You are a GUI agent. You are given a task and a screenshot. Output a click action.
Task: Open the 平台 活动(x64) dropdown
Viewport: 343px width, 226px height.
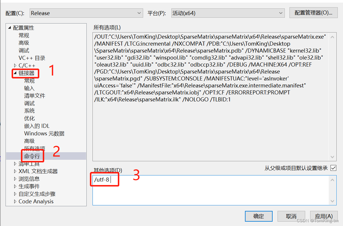pos(280,13)
